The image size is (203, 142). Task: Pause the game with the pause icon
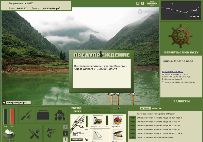coord(138,3)
